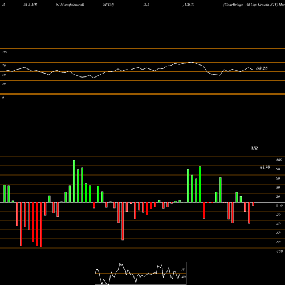Click the RSI axis label 30

pyautogui.click(x=4, y=84)
